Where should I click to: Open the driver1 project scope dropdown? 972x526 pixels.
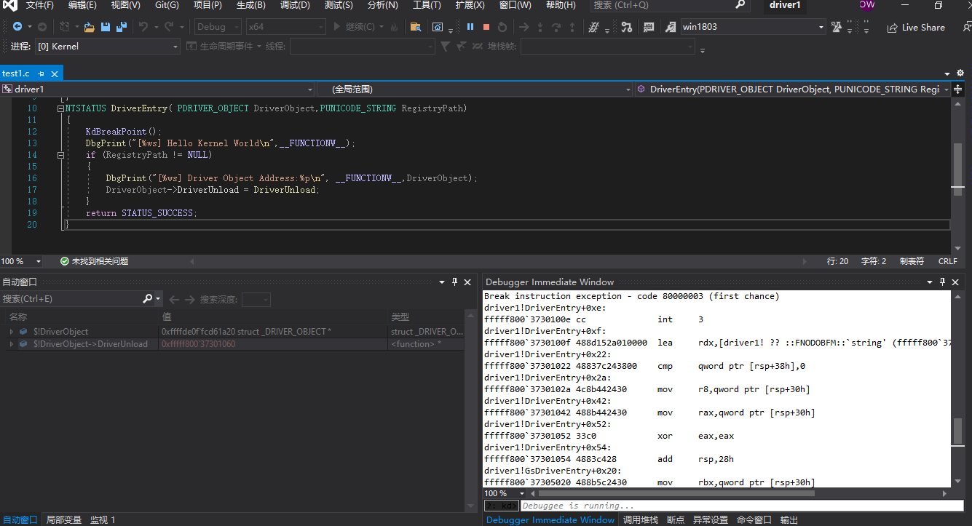pyautogui.click(x=157, y=89)
